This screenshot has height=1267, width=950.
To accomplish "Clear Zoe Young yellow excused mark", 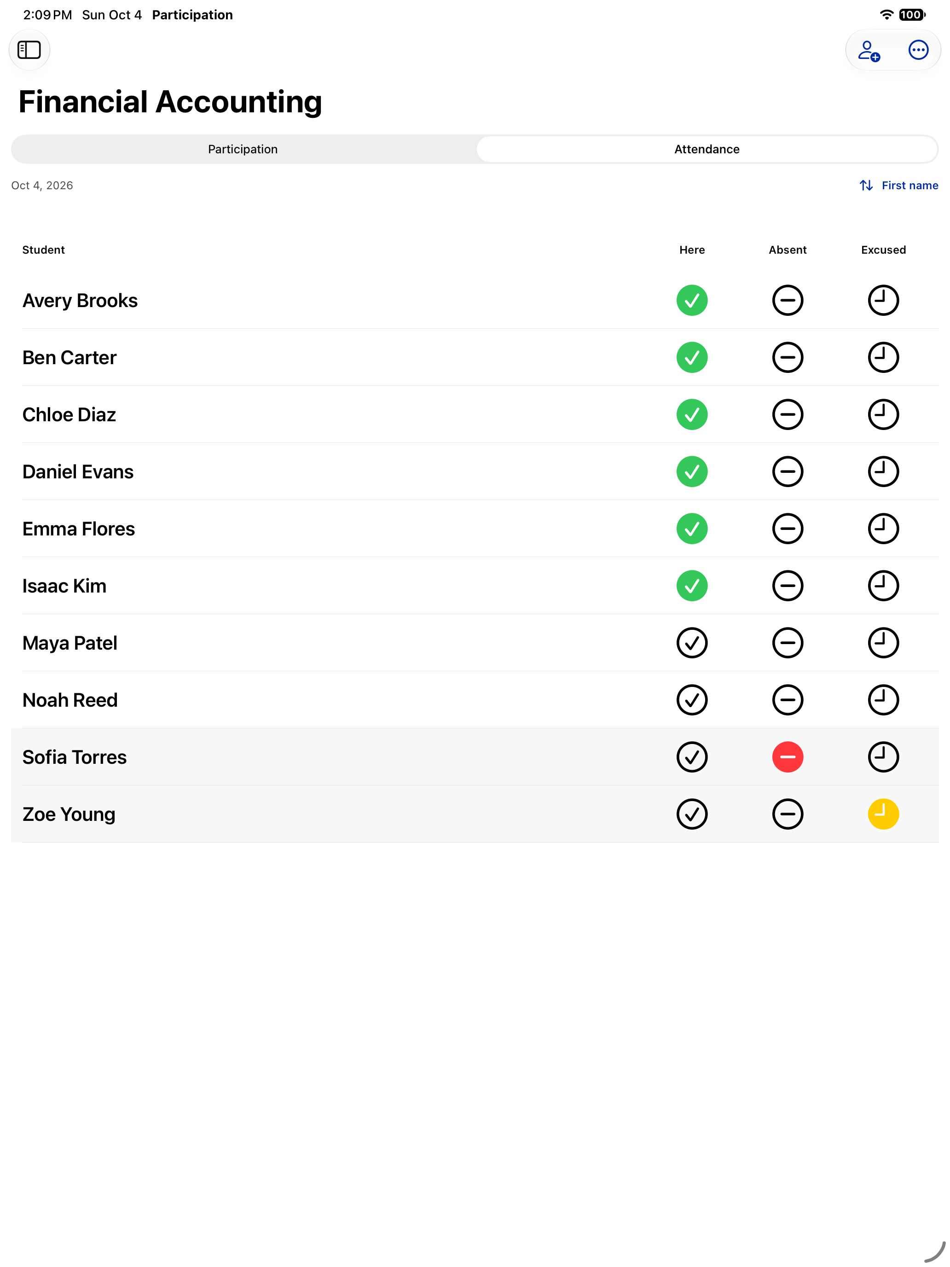I will point(883,814).
